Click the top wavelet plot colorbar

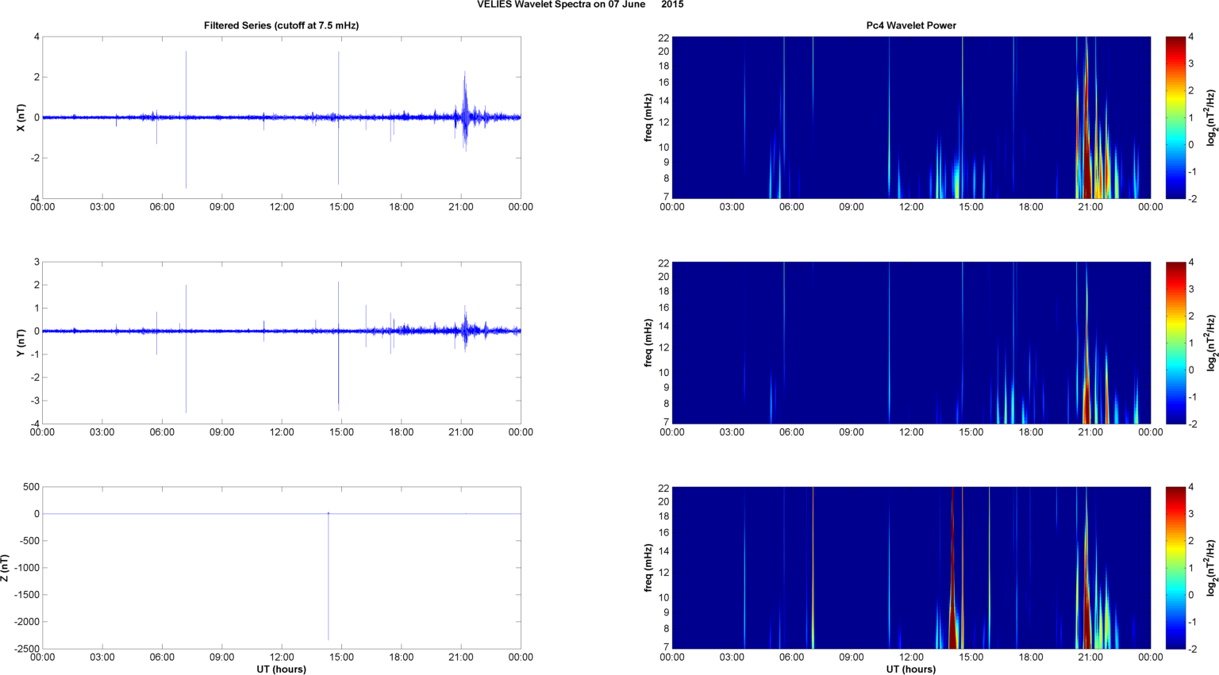click(x=1175, y=117)
